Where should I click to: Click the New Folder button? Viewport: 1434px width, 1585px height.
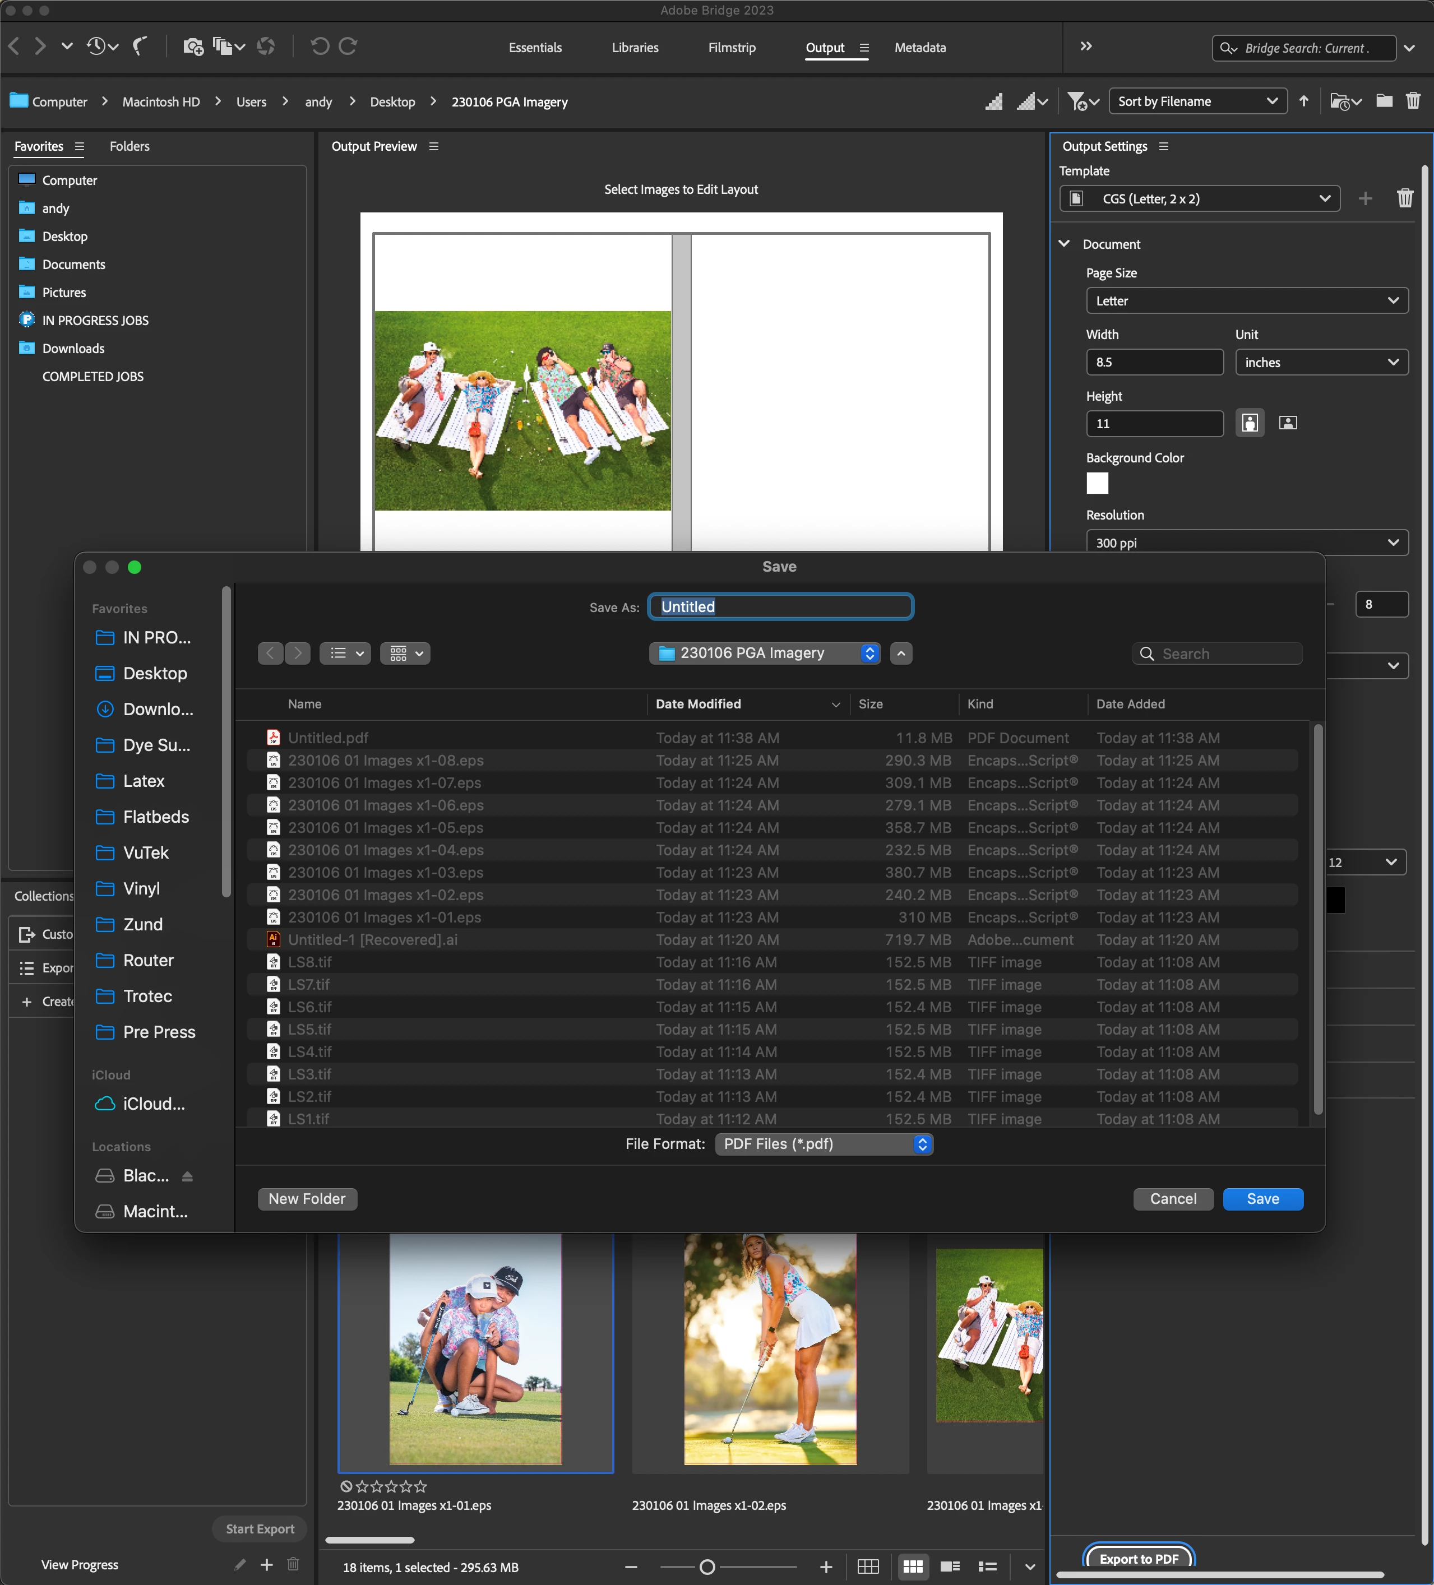307,1199
